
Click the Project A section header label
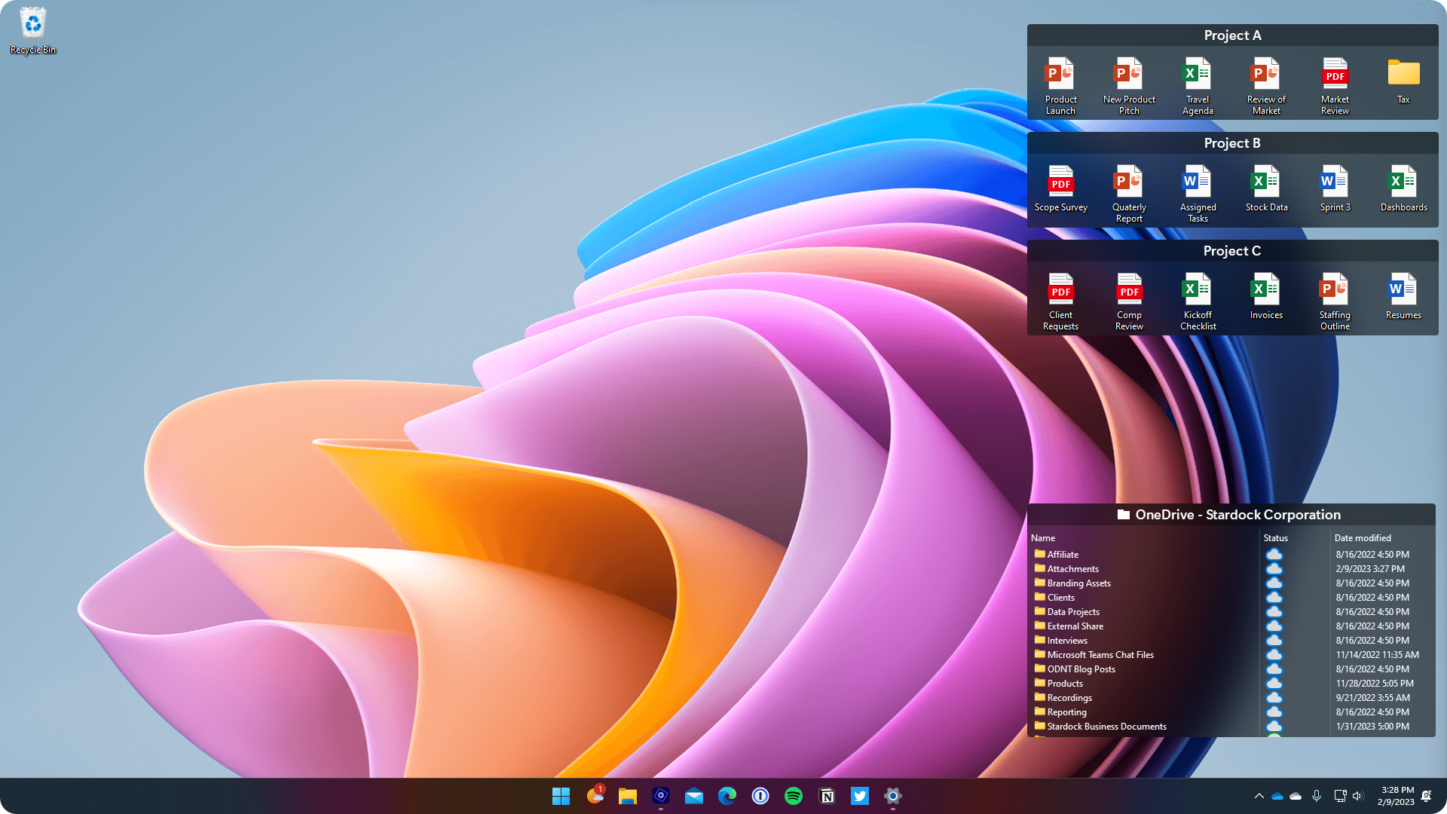1232,35
